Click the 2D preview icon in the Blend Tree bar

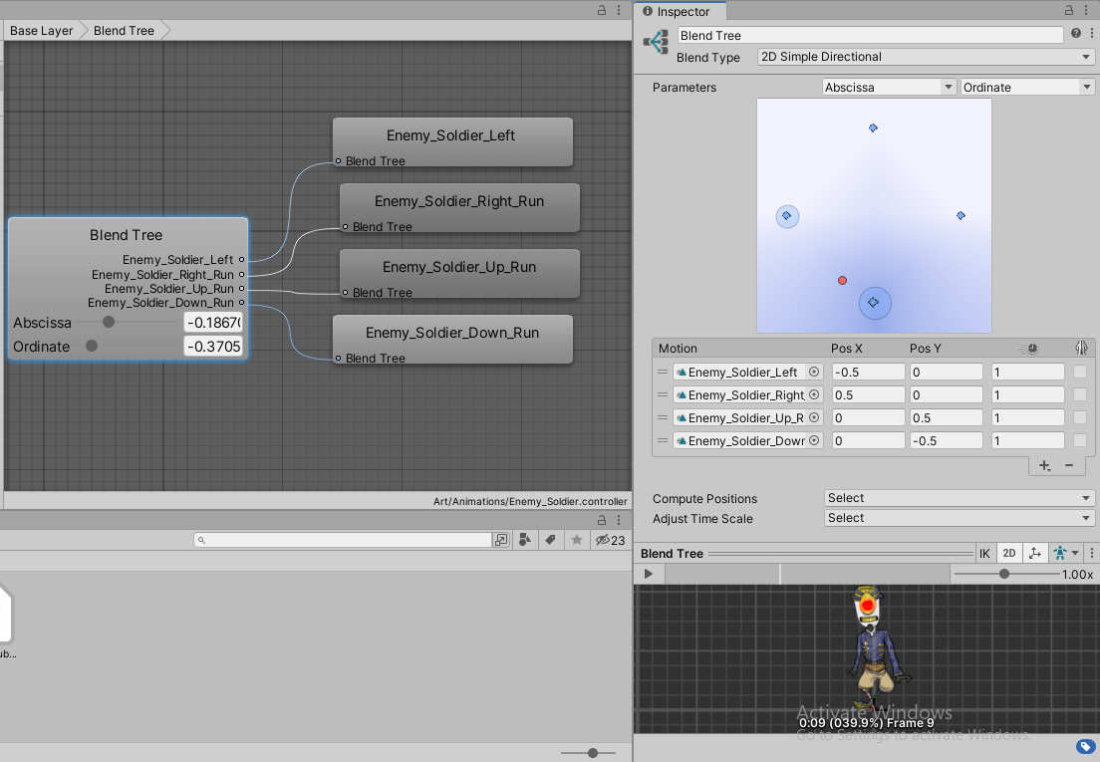pyautogui.click(x=1008, y=553)
